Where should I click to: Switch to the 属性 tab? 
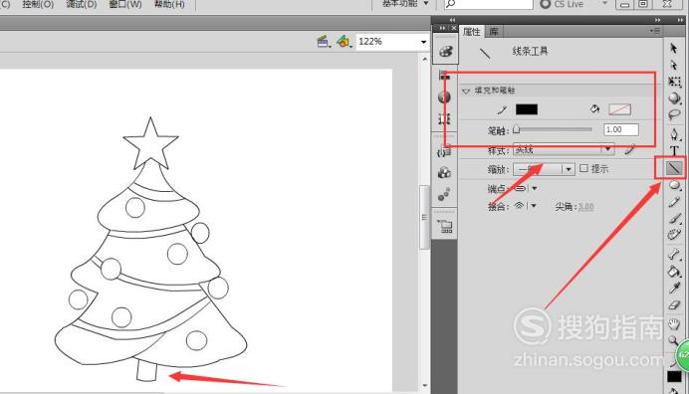[472, 31]
